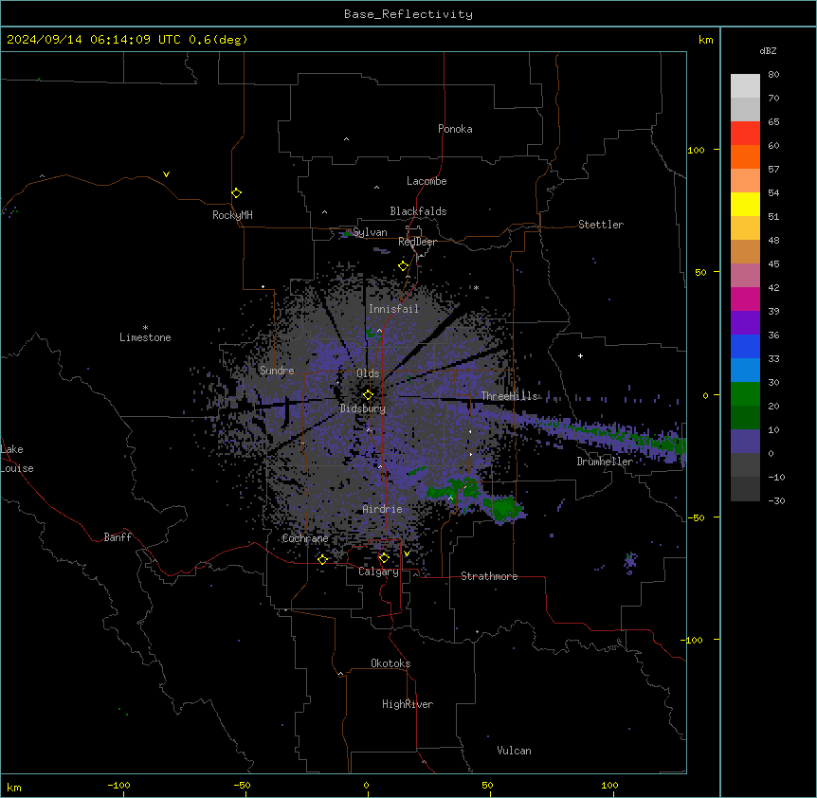Click the Drumheller label

point(605,462)
